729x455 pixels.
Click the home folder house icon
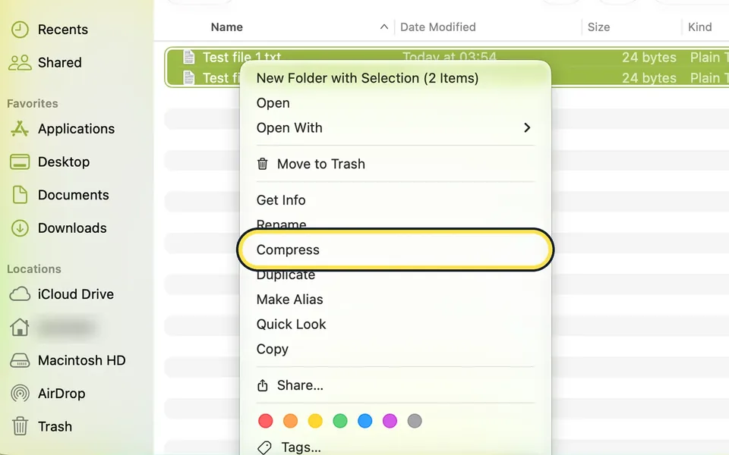[20, 328]
